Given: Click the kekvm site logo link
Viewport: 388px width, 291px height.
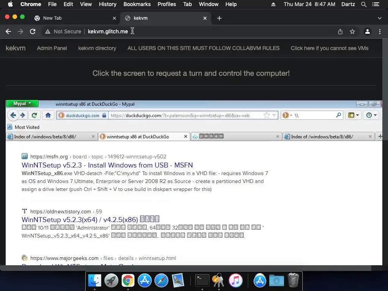Looking at the screenshot, I should 16,48.
